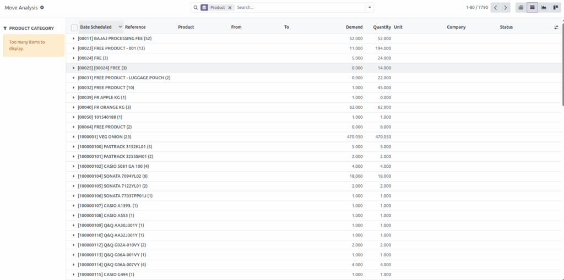Sort by Company column header
The image size is (564, 280).
tap(456, 27)
